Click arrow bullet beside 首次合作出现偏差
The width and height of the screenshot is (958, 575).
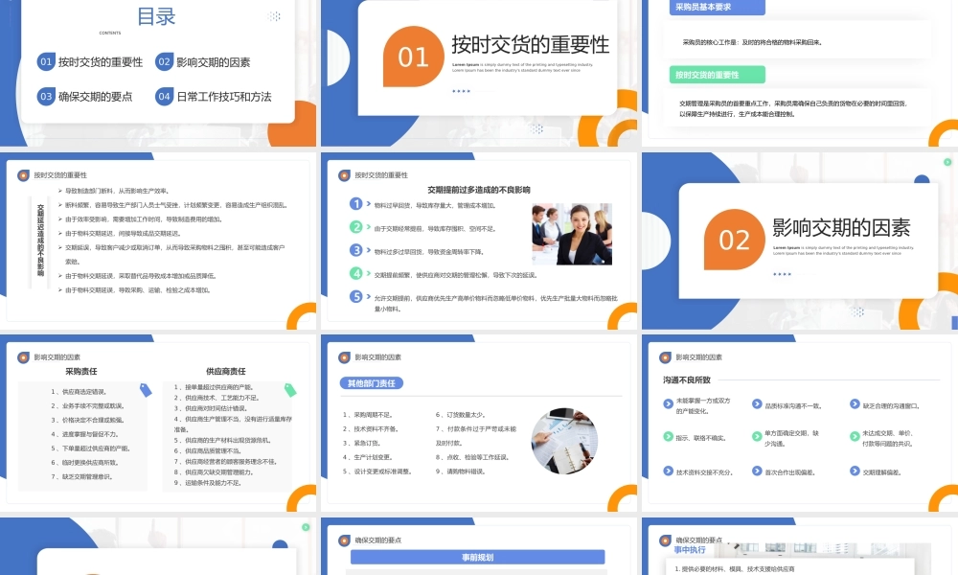757,471
